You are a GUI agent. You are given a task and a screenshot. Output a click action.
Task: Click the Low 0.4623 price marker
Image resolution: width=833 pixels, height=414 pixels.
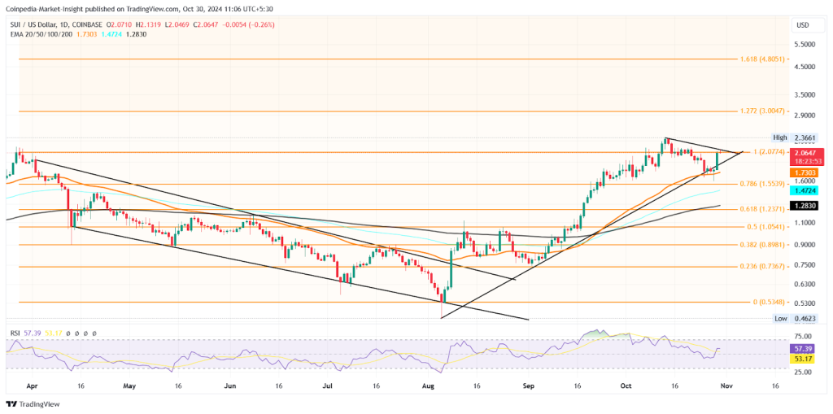click(x=796, y=319)
